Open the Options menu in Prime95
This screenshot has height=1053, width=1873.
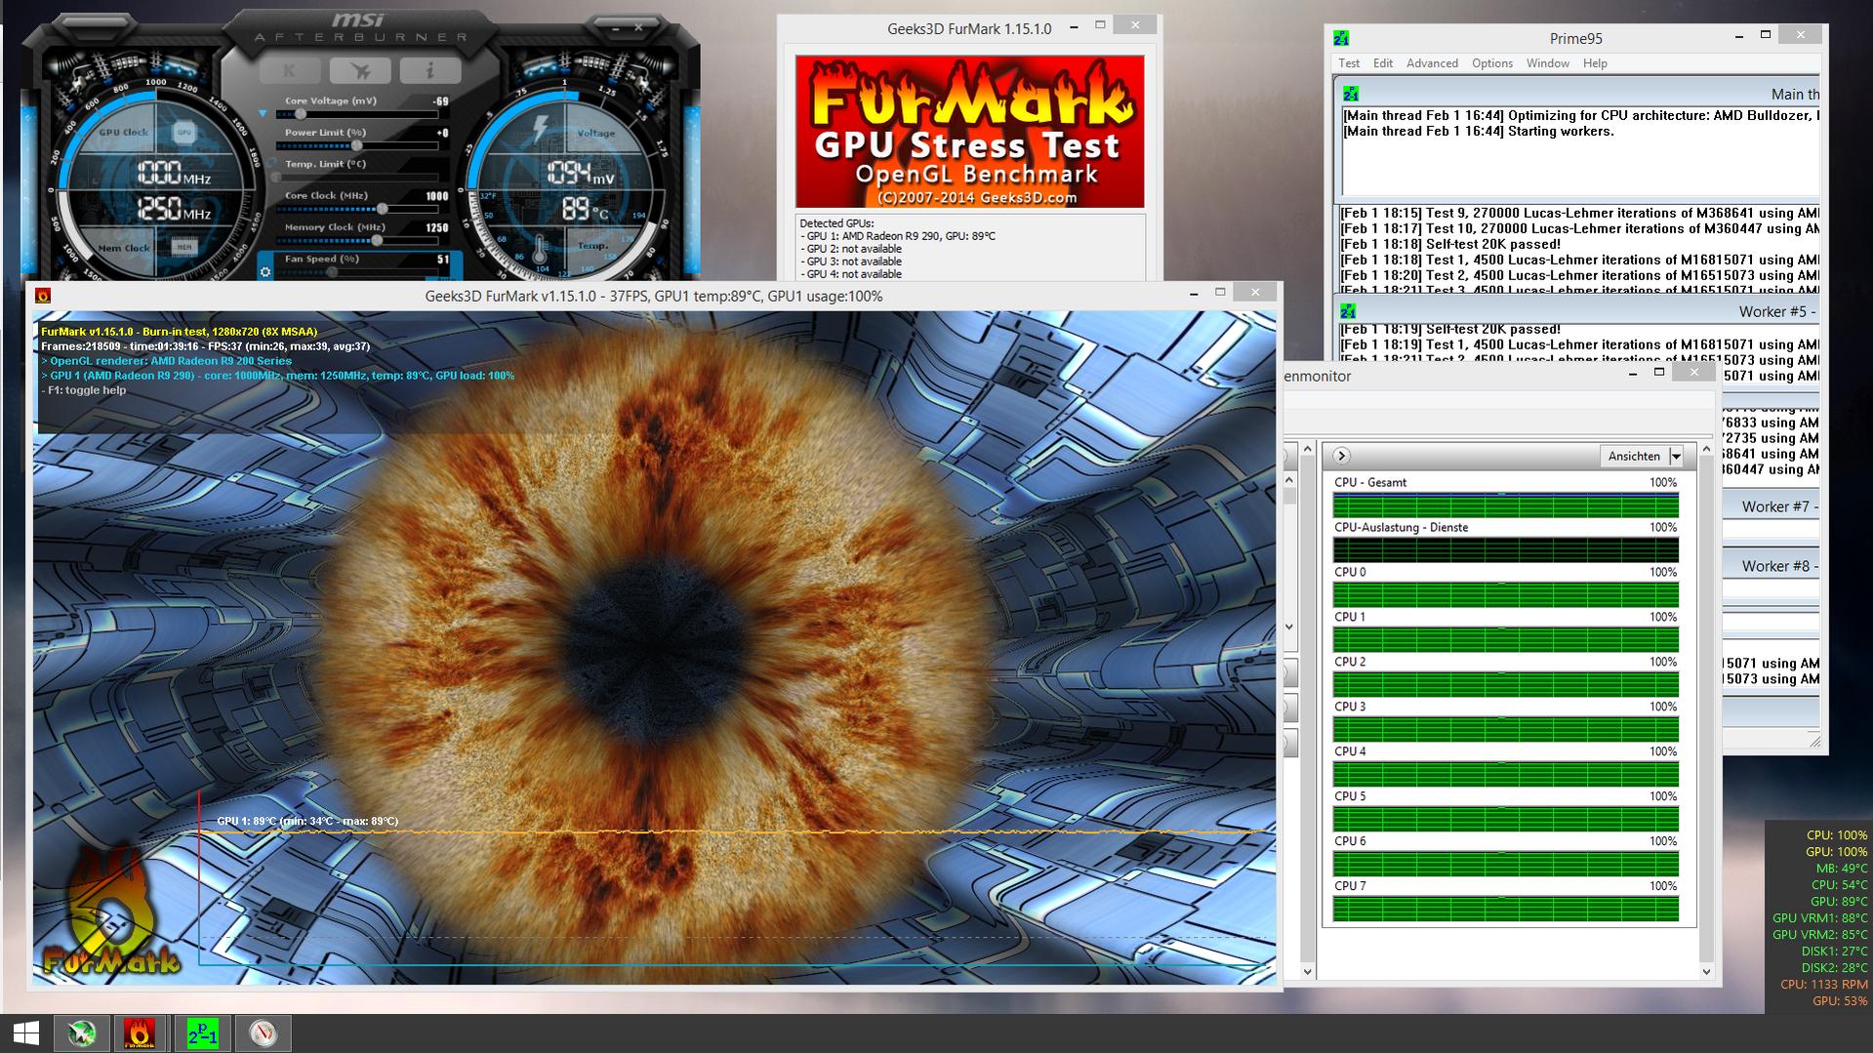pos(1492,63)
